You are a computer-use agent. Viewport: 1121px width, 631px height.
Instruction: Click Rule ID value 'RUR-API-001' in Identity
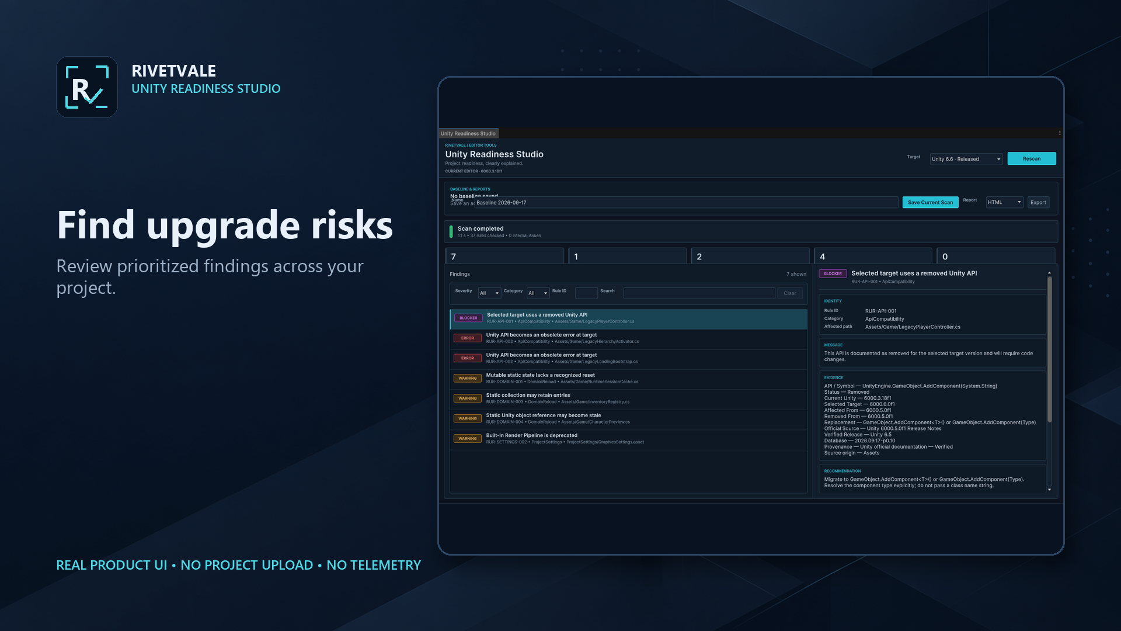pos(880,311)
